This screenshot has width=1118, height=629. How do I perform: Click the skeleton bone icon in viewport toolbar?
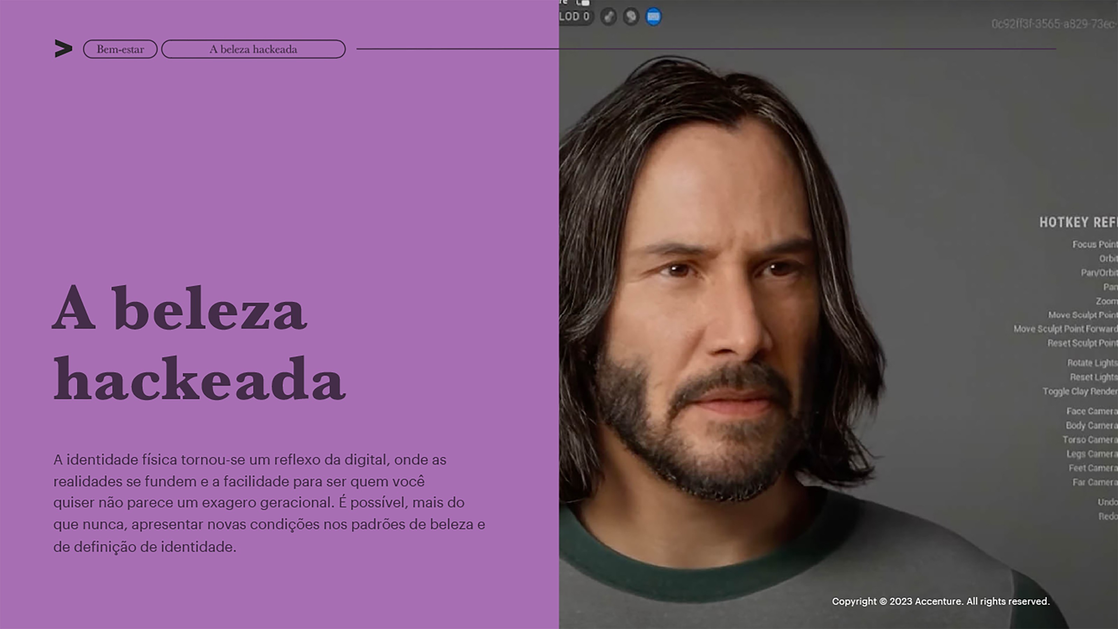[x=609, y=17]
